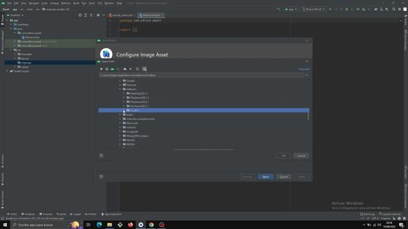The width and height of the screenshot is (408, 229).
Task: Open File Explorer from the taskbar
Action: (110, 225)
